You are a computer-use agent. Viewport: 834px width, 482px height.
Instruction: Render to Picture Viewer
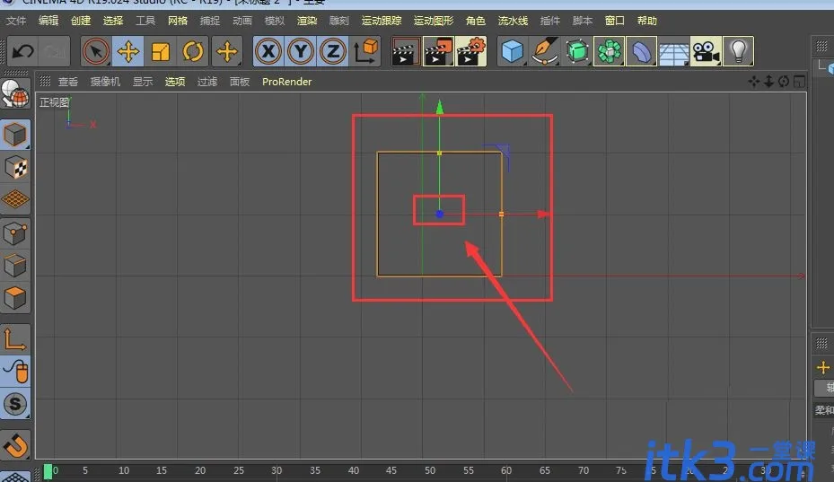tap(438, 51)
